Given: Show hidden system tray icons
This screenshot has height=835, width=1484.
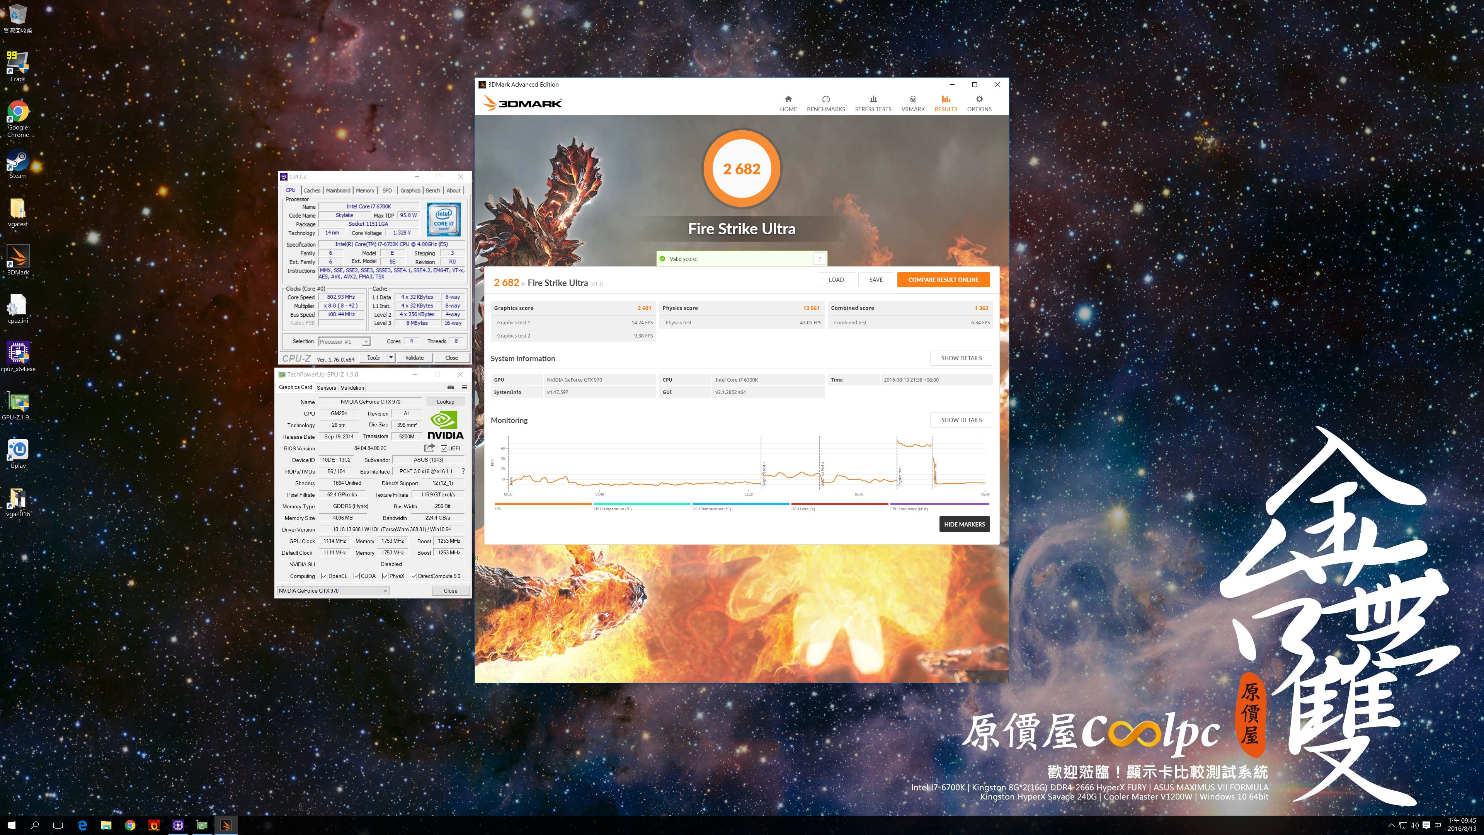Looking at the screenshot, I should (1391, 825).
